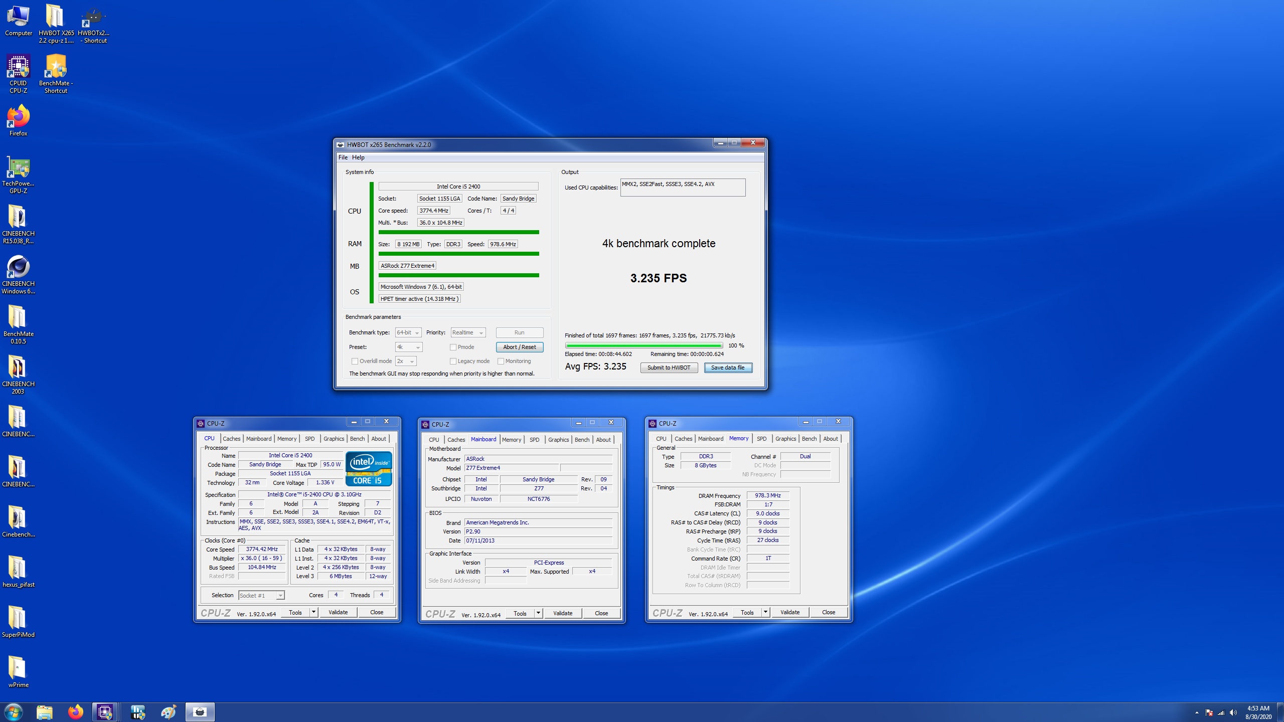Open the CINEBENCH Windows 6 shortcut icon

(19, 274)
